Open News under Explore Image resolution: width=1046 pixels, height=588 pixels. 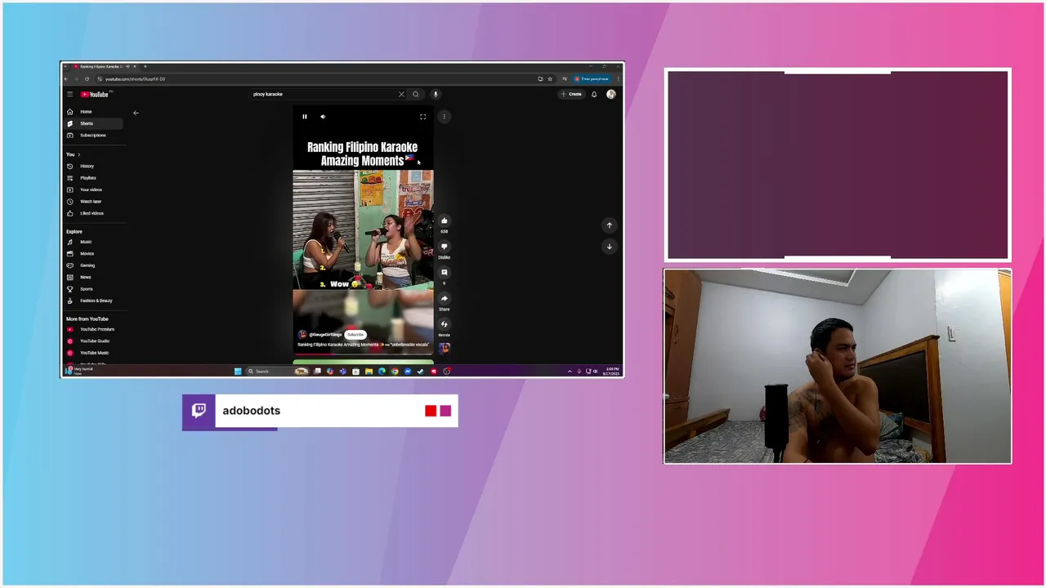click(x=93, y=278)
